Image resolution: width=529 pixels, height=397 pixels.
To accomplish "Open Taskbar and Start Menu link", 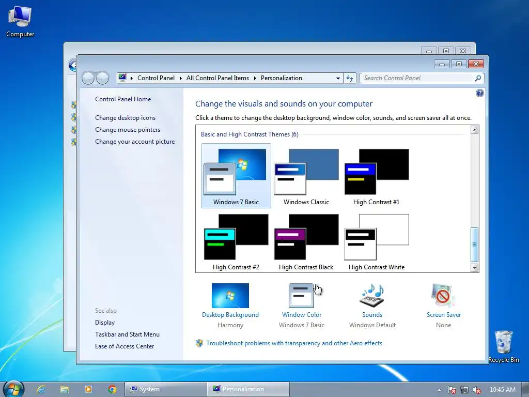I will (127, 334).
